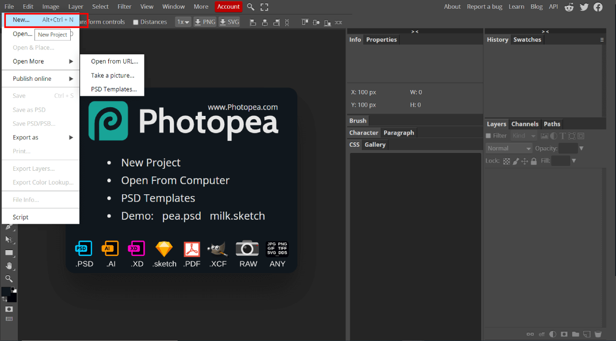The height and width of the screenshot is (341, 616).
Task: Select the Rectangle shape tool
Action: [x=9, y=252]
